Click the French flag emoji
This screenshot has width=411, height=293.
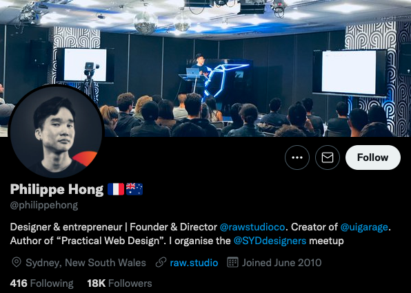116,189
